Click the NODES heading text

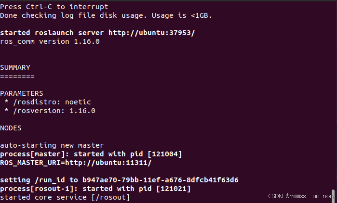click(x=11, y=128)
